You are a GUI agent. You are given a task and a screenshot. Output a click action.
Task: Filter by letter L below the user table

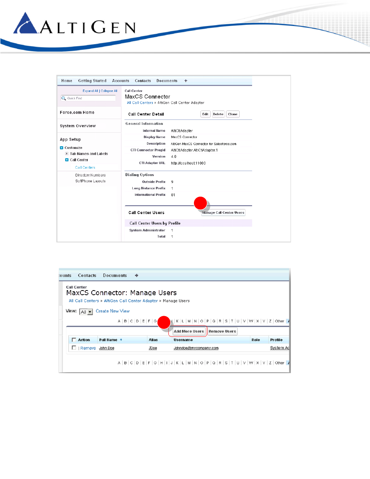click(183, 363)
